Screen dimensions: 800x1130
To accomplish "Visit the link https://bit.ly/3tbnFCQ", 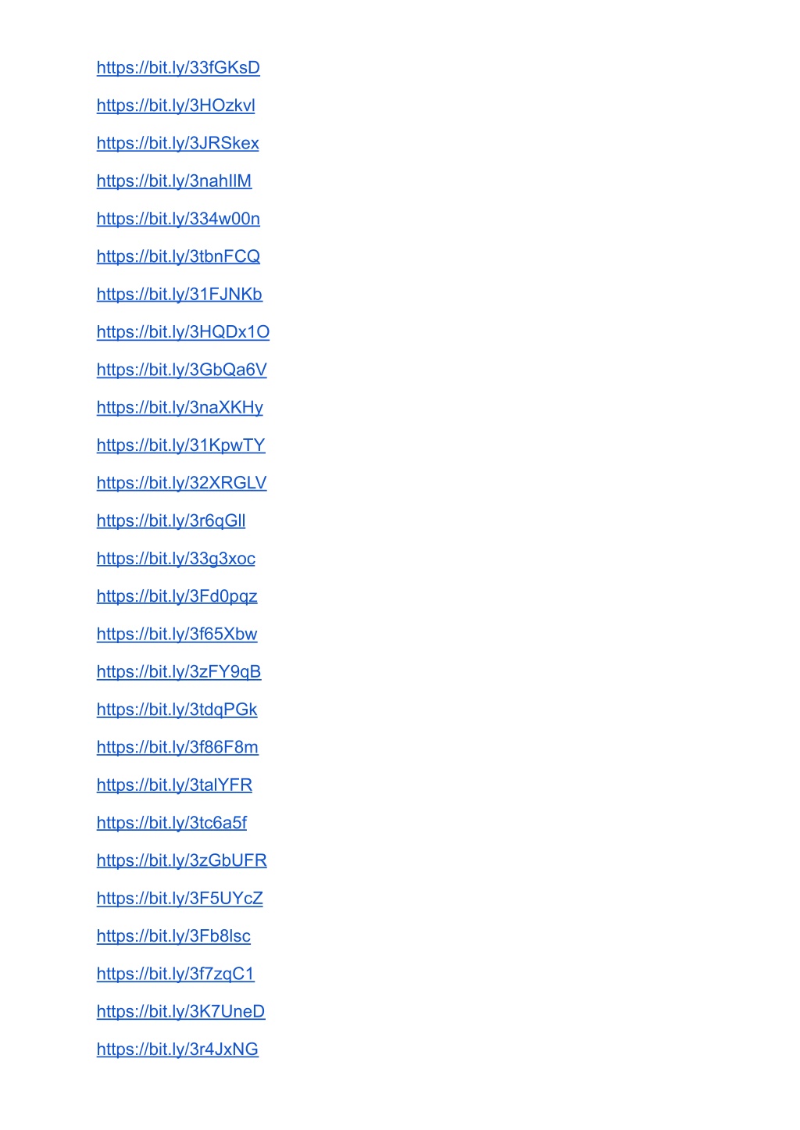I will coord(178,256).
